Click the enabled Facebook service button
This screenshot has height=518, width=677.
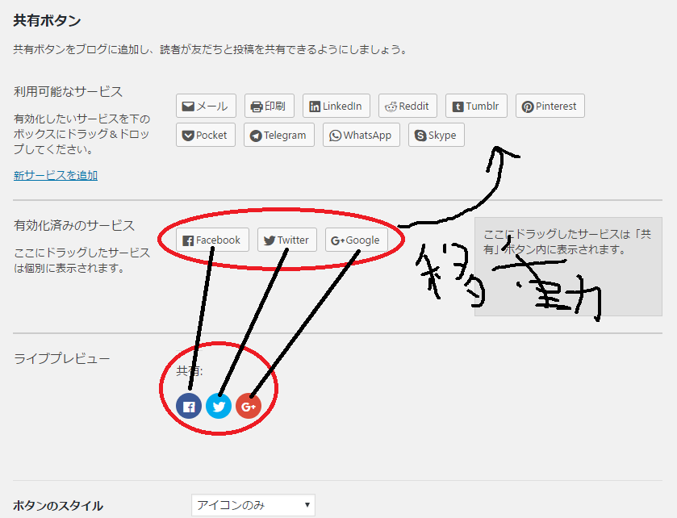211,240
